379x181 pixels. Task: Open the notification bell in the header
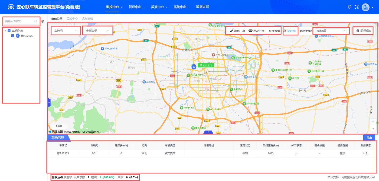click(x=349, y=7)
